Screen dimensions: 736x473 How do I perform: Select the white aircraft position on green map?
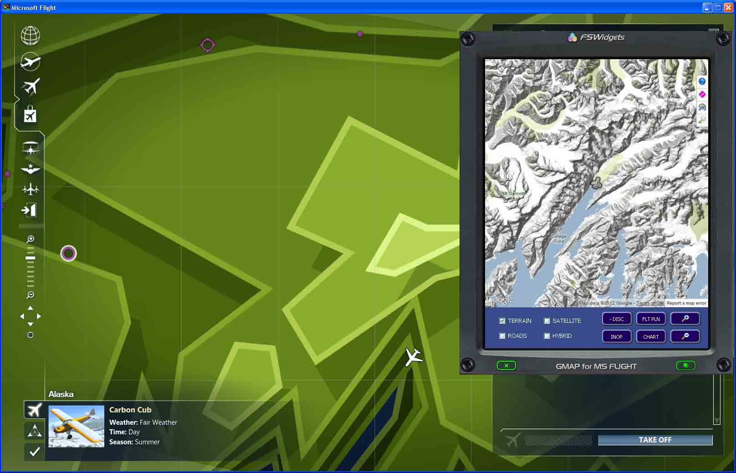pos(414,357)
